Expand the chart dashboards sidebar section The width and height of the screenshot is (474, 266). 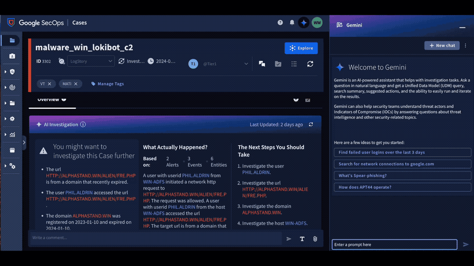point(5,135)
